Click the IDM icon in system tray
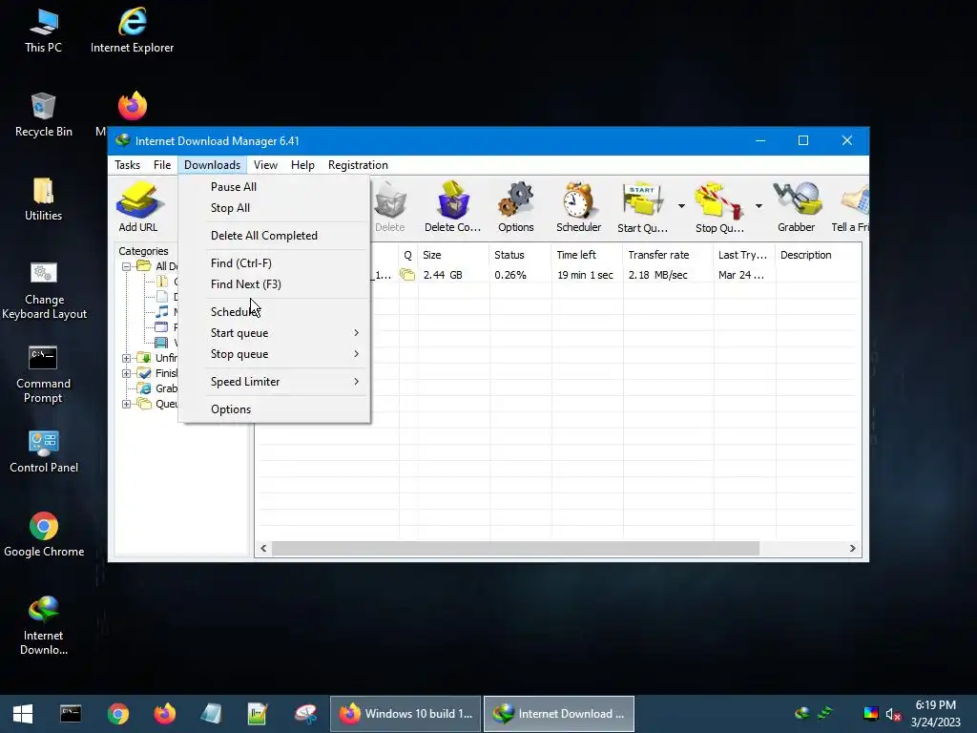Screen dimensions: 977x733 (802, 713)
